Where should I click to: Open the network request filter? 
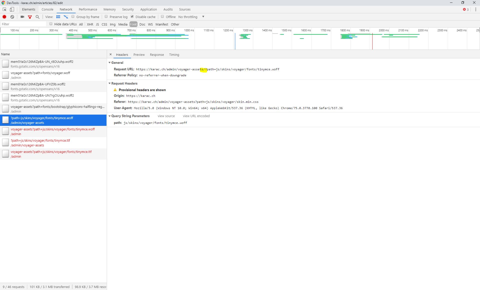tap(30, 17)
